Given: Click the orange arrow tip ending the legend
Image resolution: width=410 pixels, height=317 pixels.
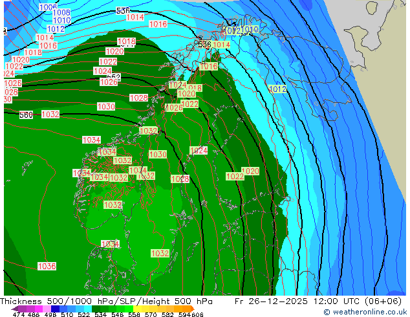Looking at the screenshot, I should (193, 309).
